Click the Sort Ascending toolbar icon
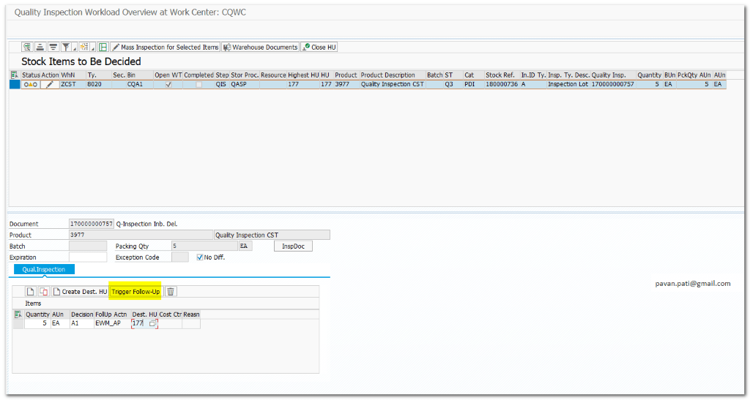Image resolution: width=750 pixels, height=400 pixels. [40, 47]
